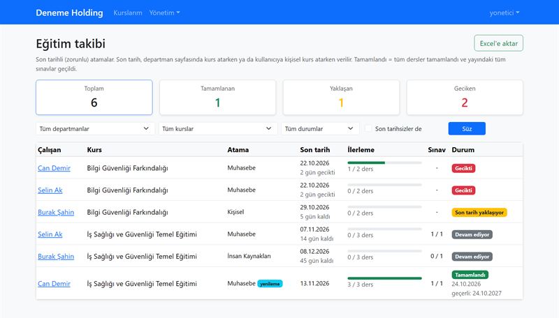Click the 3 / 3 ders progress bar
Viewport: 559px width, 318px height.
[385, 278]
